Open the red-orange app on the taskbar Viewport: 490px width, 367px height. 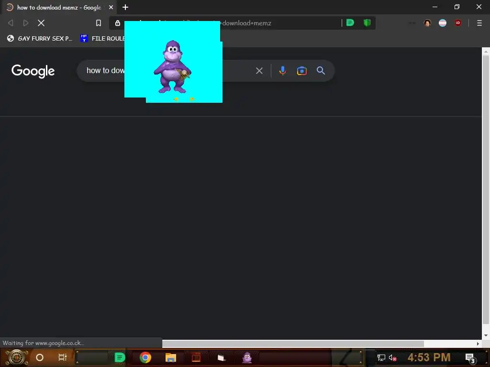[196, 357]
